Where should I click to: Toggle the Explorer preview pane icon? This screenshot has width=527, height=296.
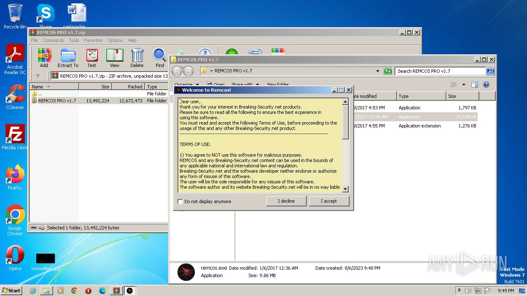pyautogui.click(x=474, y=85)
